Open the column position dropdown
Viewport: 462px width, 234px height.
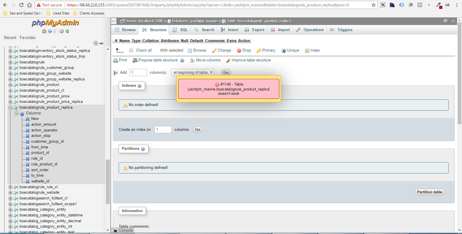[193, 72]
